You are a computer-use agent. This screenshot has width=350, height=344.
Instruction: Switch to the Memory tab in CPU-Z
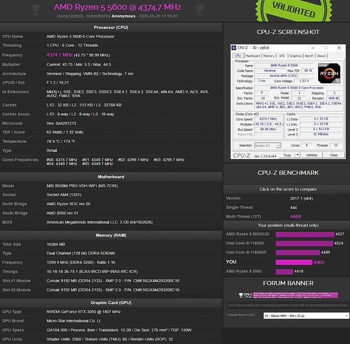click(268, 56)
